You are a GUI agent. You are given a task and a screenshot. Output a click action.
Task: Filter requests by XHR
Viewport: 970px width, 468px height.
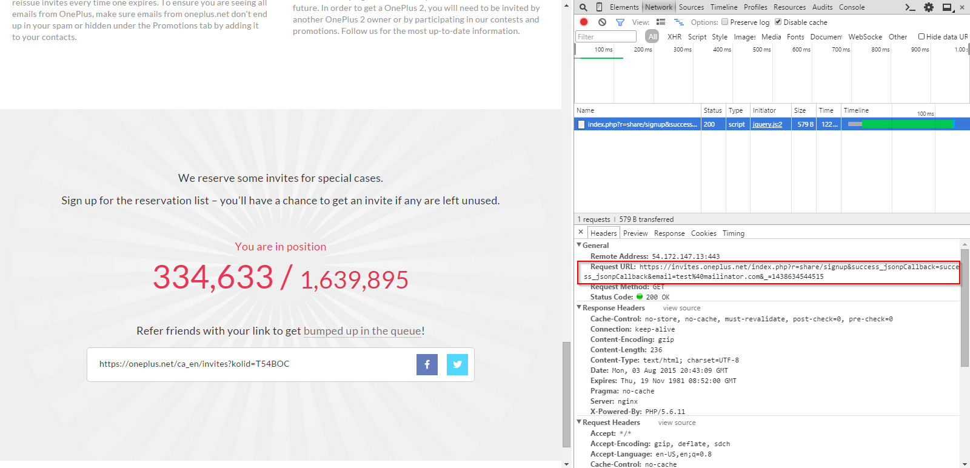coord(675,37)
